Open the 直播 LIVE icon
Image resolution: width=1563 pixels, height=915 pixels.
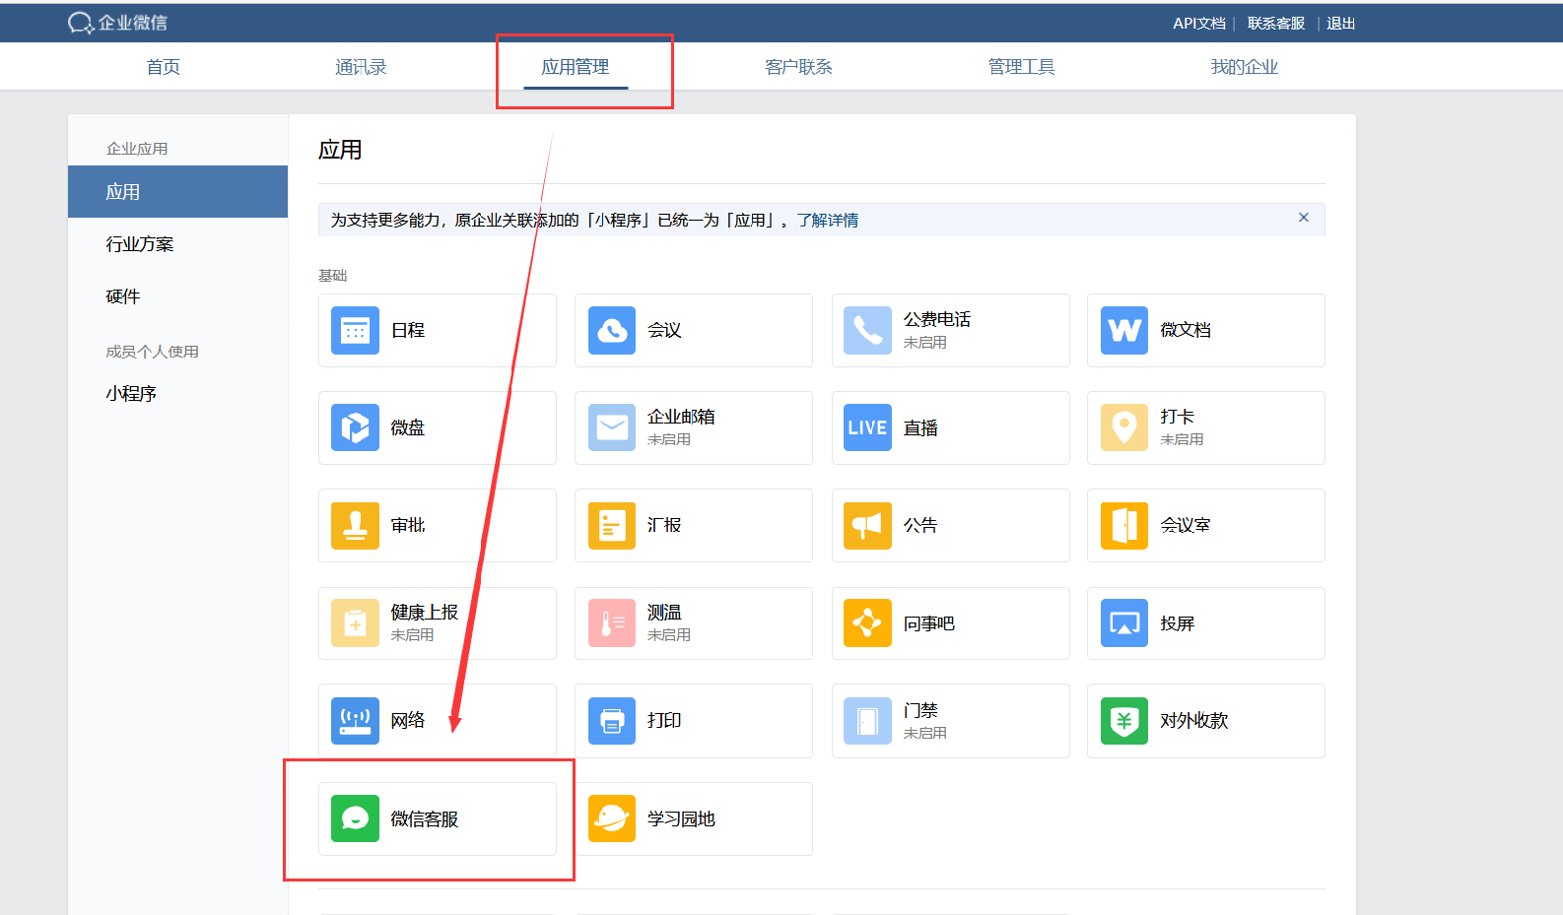pos(867,427)
